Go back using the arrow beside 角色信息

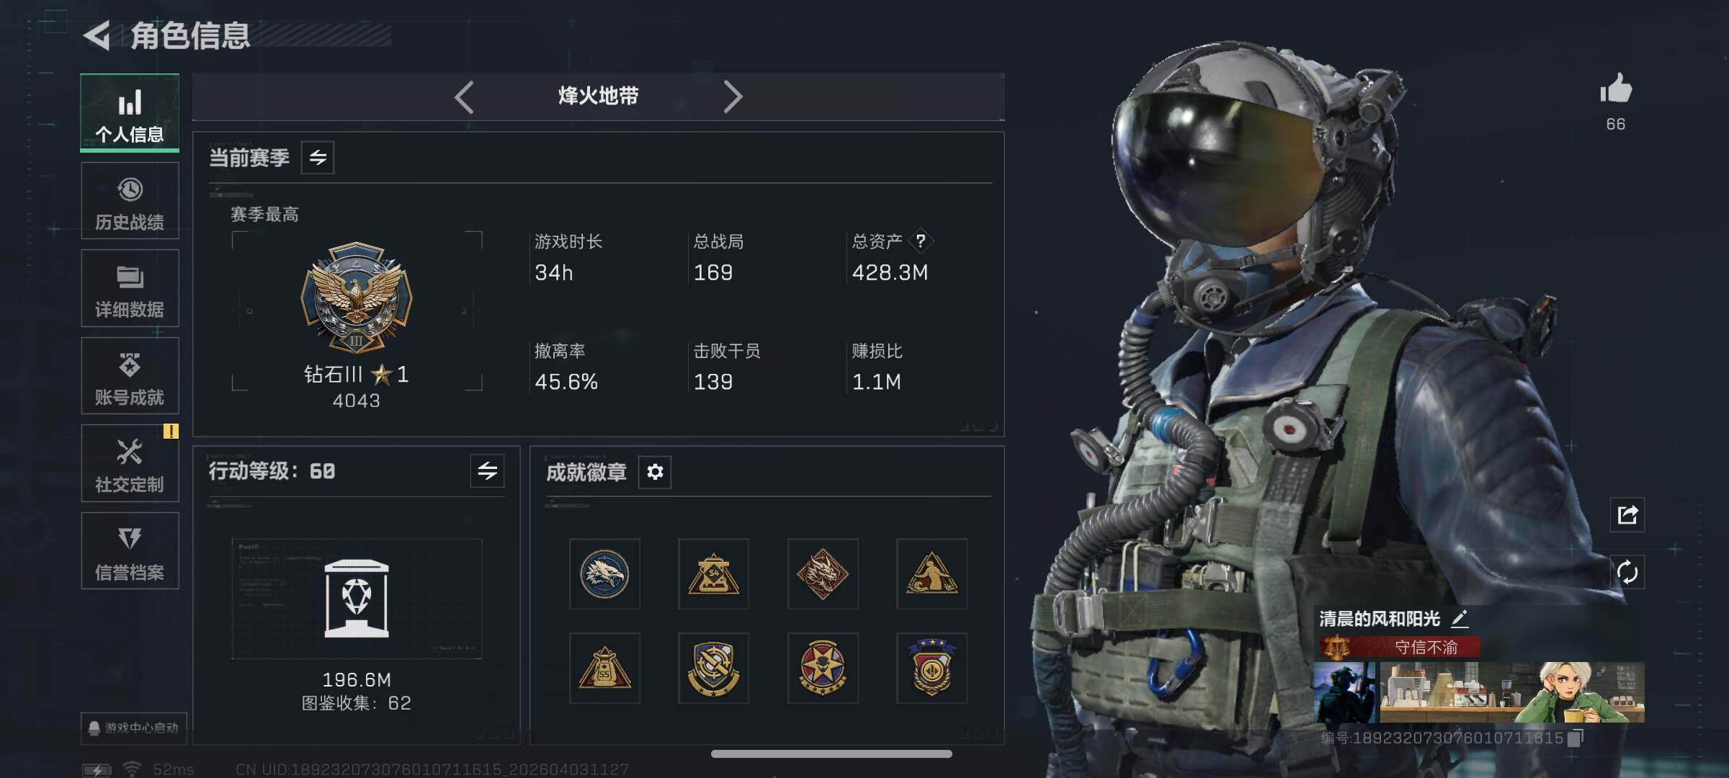97,35
